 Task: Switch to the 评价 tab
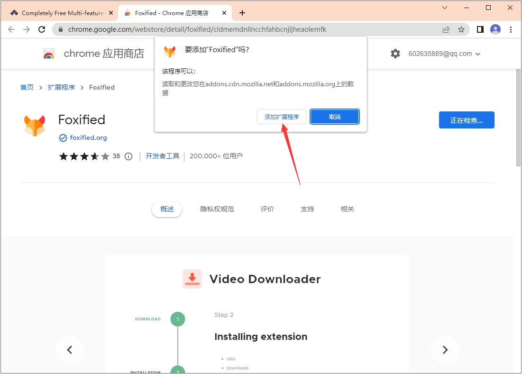tap(267, 209)
